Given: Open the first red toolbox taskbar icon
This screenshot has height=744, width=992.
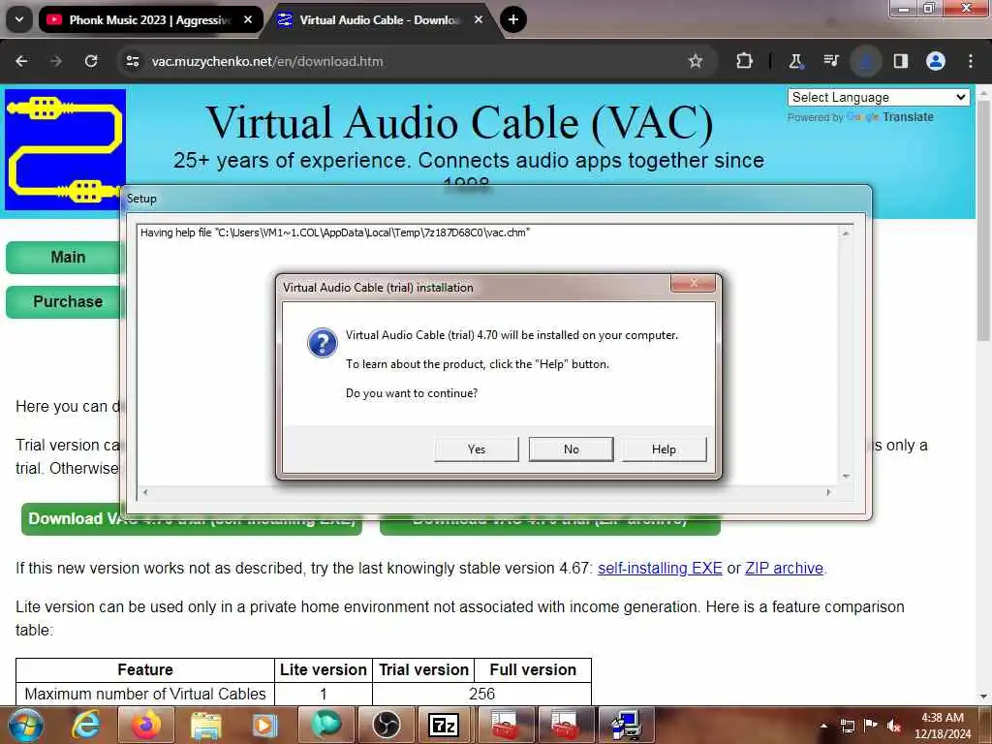Looking at the screenshot, I should click(504, 726).
